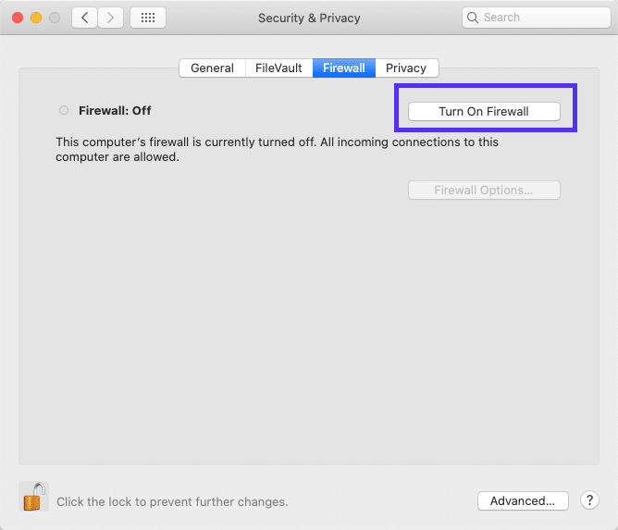This screenshot has width=618, height=530.
Task: Switch to the General tab
Action: point(212,68)
